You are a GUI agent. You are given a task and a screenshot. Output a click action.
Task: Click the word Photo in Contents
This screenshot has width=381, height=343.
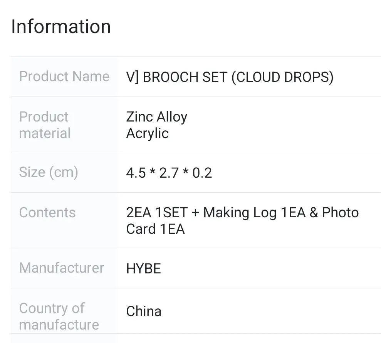coord(340,213)
